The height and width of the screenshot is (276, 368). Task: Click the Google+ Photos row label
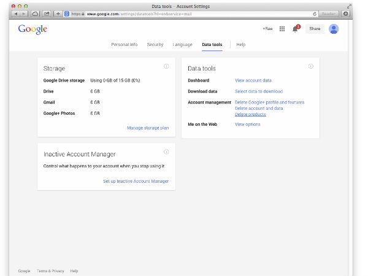(59, 113)
